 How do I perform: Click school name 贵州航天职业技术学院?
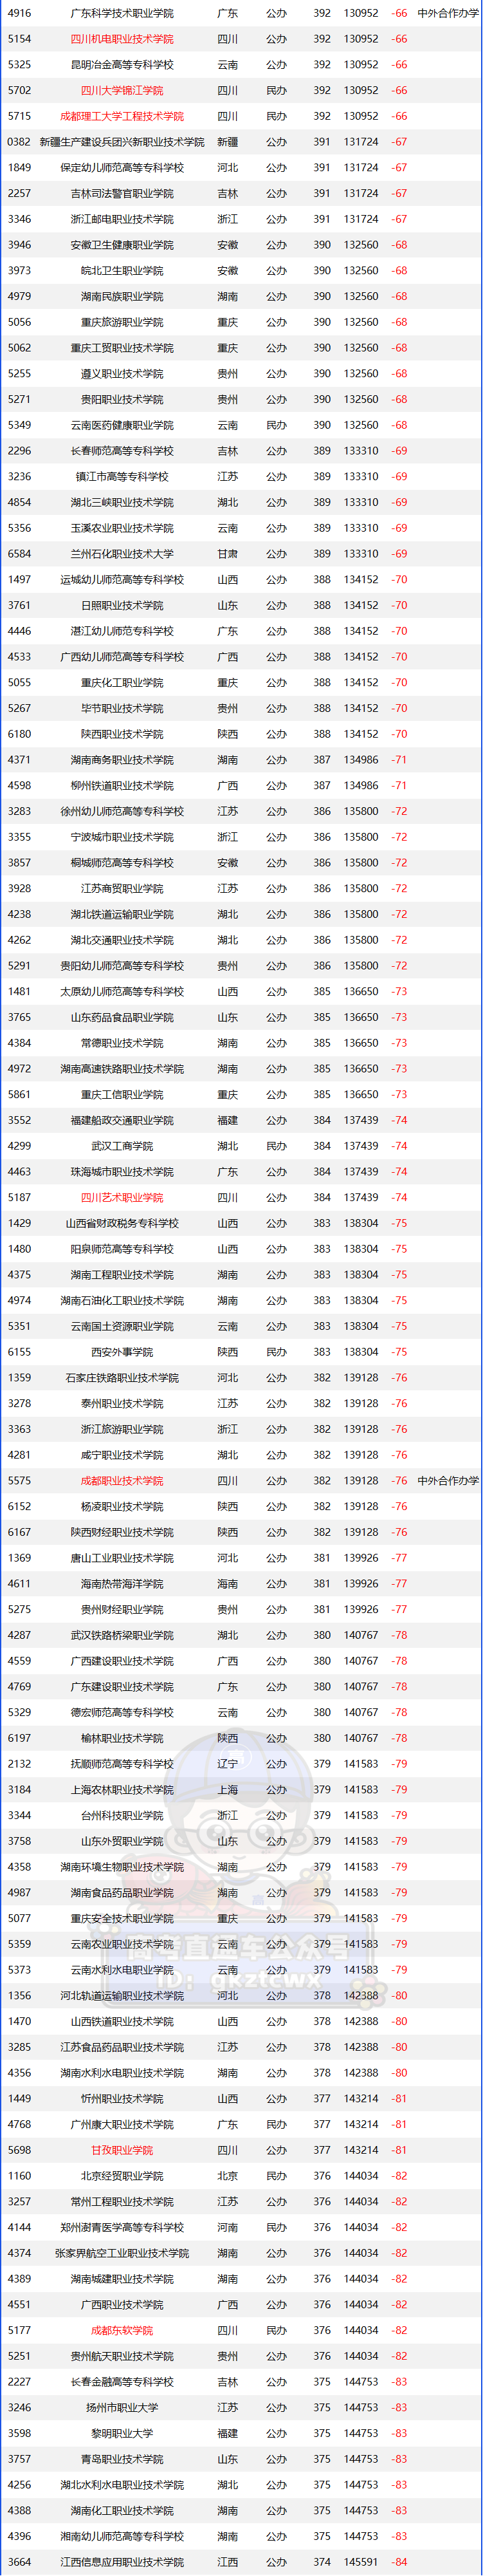[122, 2355]
